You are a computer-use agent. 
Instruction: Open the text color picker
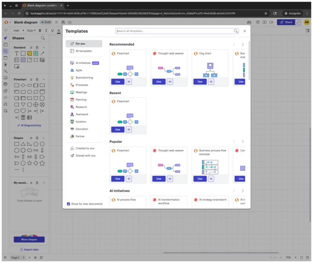(x=59, y=31)
